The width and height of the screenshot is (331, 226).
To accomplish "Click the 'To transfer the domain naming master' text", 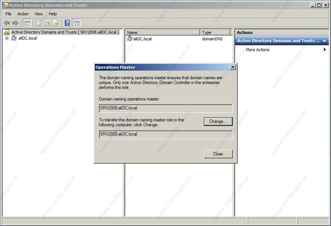I will pos(141,122).
